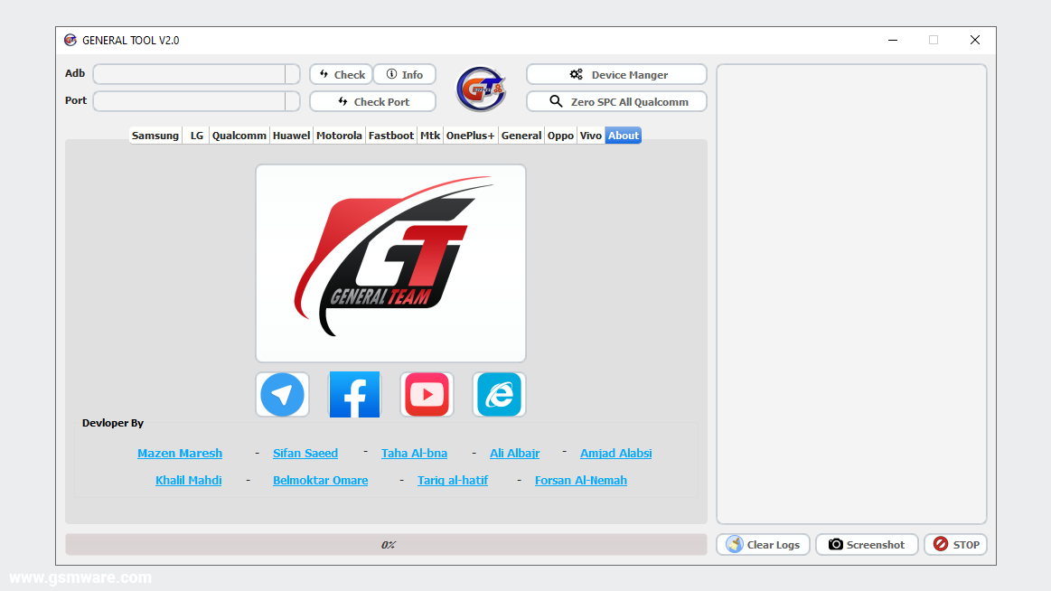Run Zero SPC All Qualcomm
This screenshot has width=1051, height=591.
615,101
